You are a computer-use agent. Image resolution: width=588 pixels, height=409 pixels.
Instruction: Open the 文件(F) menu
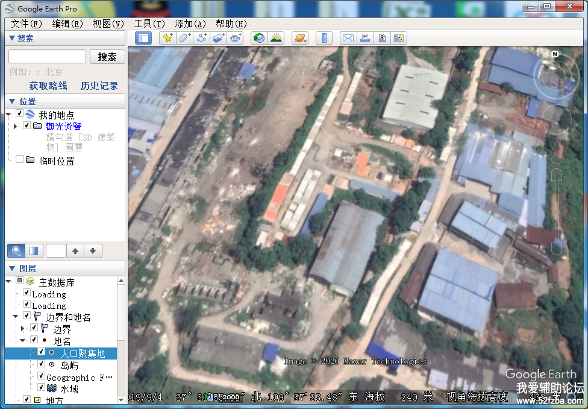pos(27,24)
